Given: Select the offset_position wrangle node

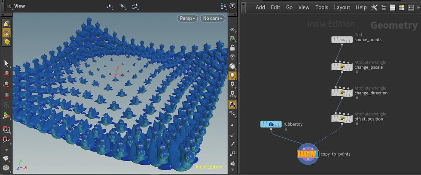Looking at the screenshot, I should (x=342, y=118).
